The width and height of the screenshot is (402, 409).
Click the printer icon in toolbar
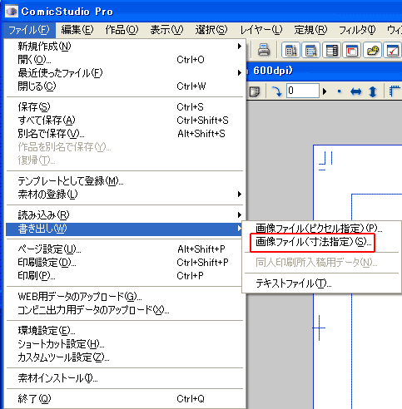[264, 50]
